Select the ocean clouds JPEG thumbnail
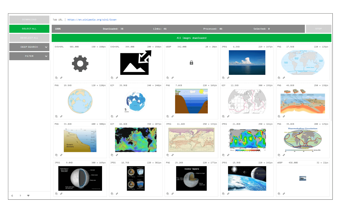 (x=247, y=62)
